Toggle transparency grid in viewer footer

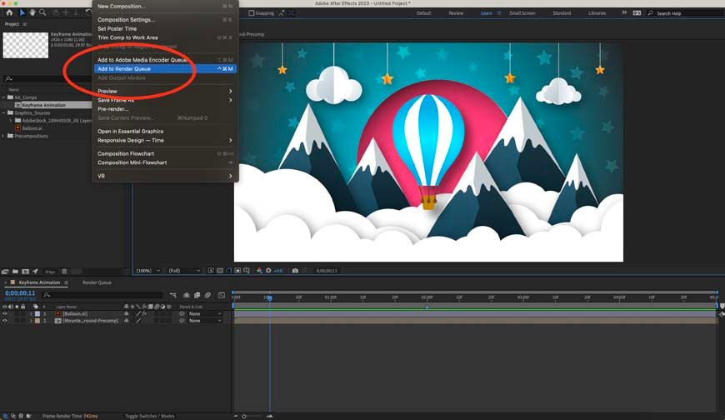tap(220, 271)
